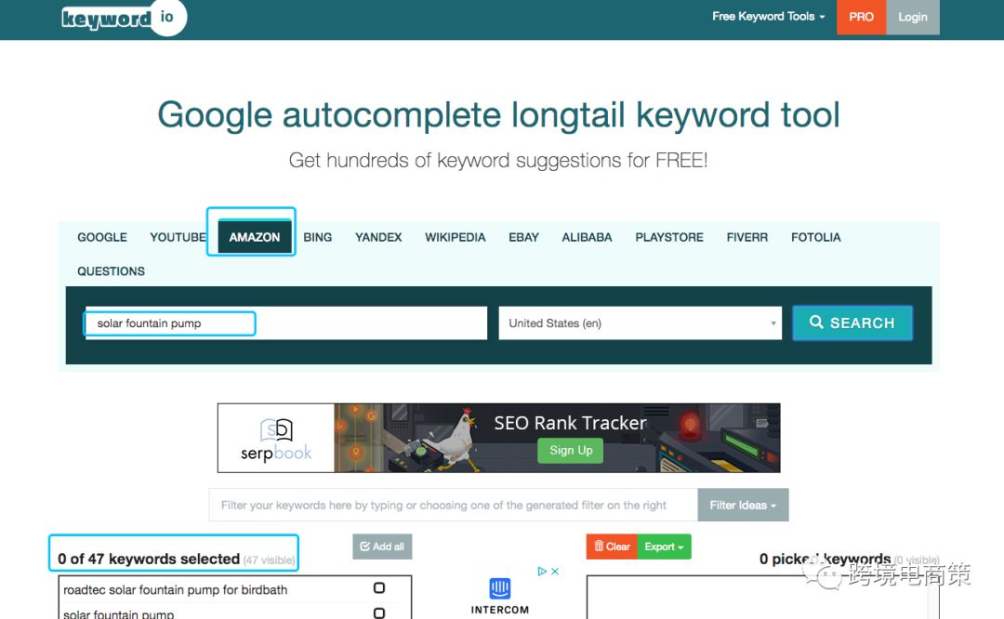
Task: Switch to the PLAYSTORE tab
Action: click(x=669, y=238)
